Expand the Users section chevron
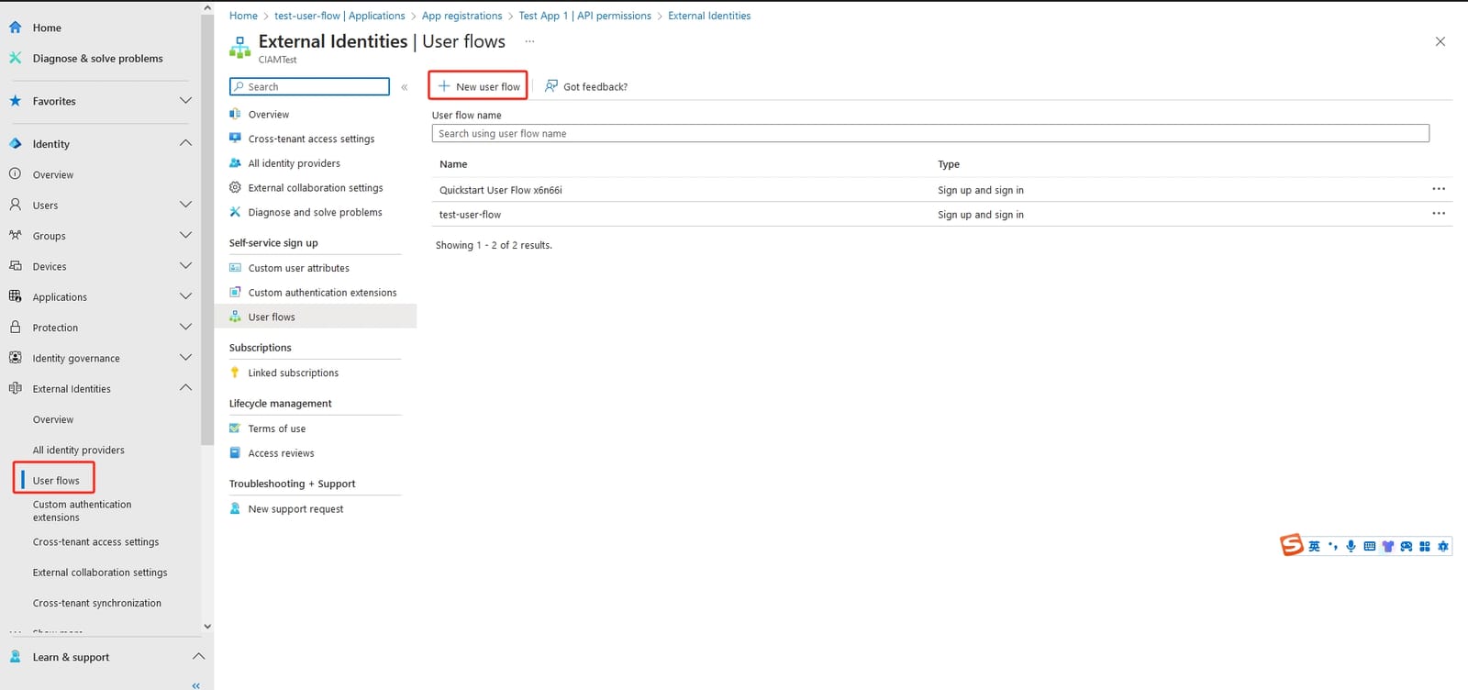Screen dimensions: 1468x690 coord(185,205)
